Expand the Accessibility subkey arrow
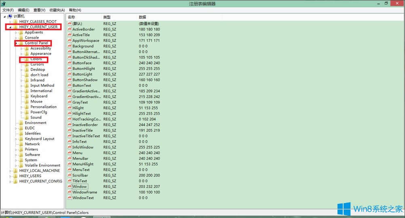 [21, 48]
